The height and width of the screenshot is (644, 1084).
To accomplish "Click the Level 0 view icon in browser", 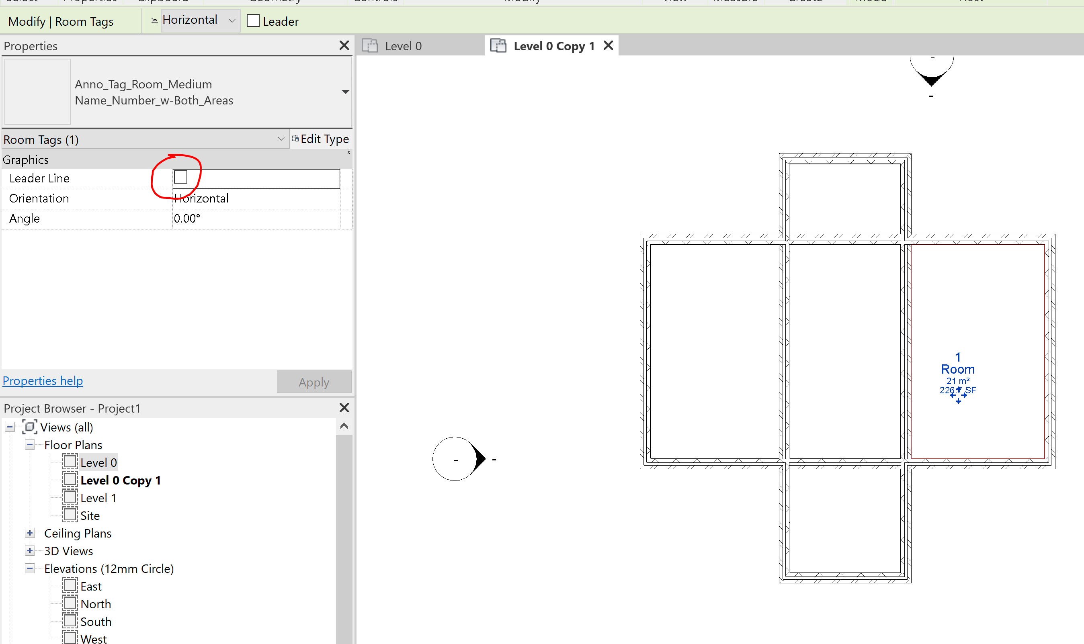I will pos(70,462).
